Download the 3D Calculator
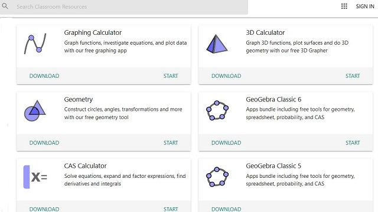Image resolution: width=378 pixels, height=212 pixels. [226, 76]
